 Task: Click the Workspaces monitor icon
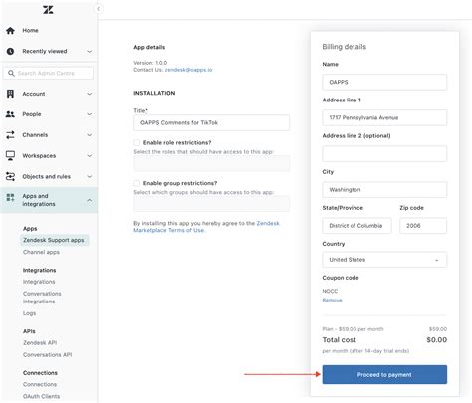[x=10, y=156]
